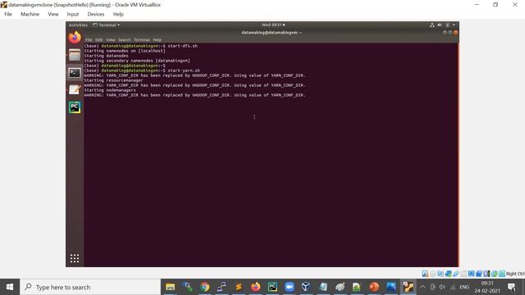Viewport: 525px width, 295px height.
Task: Switch the ENG input language indicator
Action: pos(464,287)
